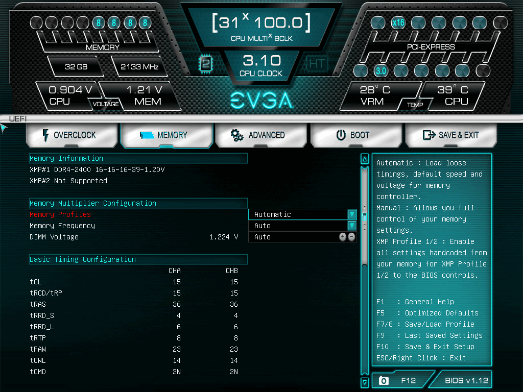Click the 1.224 V DIMM voltage reading
Screen dimensions: 523x392
coord(224,237)
